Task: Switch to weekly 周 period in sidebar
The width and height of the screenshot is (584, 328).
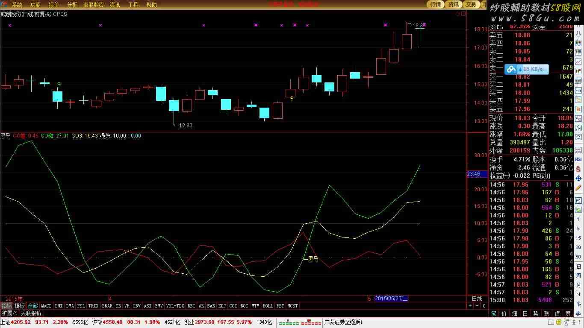Action: 578,275
